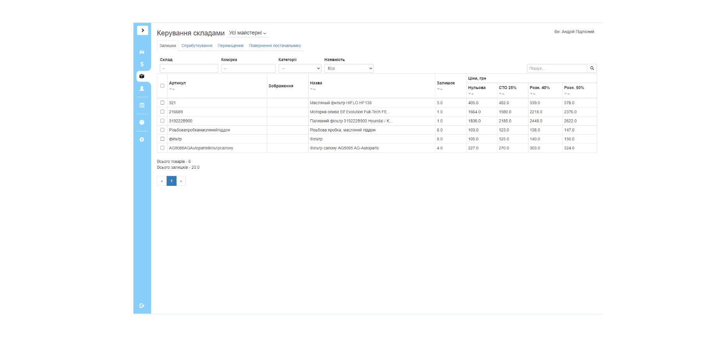The width and height of the screenshot is (712, 353).
Task: Open the Усі майстерні workshop dropdown
Action: pyautogui.click(x=247, y=33)
